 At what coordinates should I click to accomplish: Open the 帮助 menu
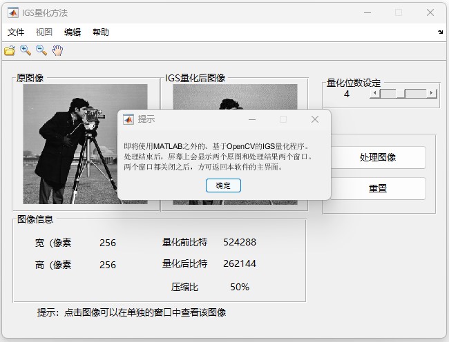[101, 32]
